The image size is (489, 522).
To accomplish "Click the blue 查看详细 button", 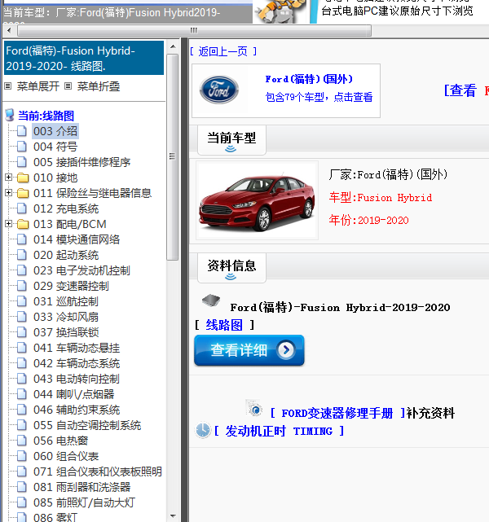I will [x=249, y=350].
